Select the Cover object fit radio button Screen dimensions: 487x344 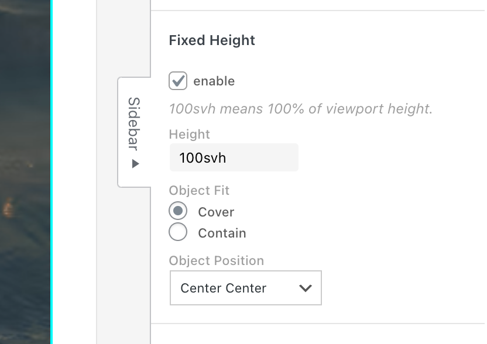178,211
